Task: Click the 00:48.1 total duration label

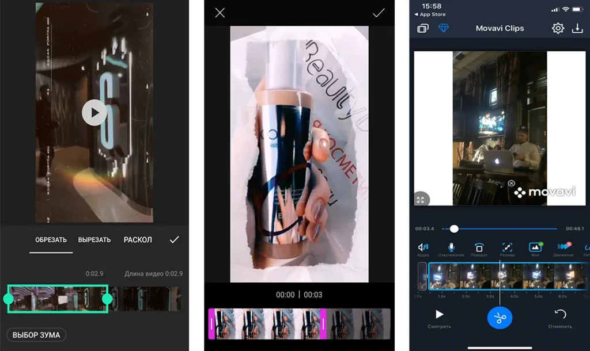Action: [x=574, y=228]
